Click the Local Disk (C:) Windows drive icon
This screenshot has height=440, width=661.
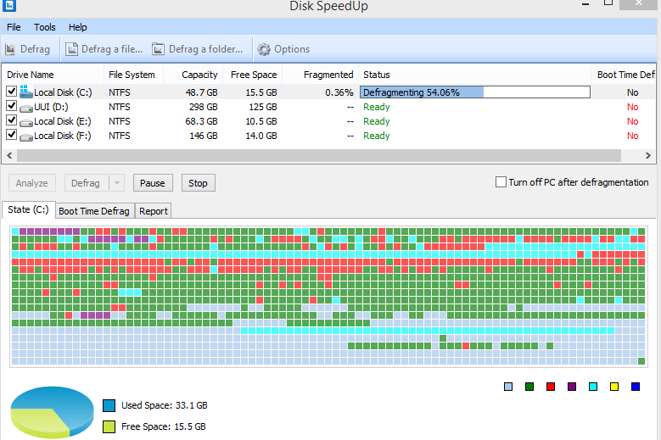point(26,92)
